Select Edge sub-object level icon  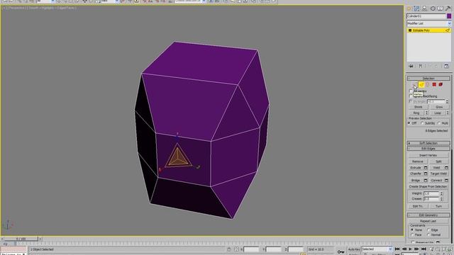click(x=421, y=84)
